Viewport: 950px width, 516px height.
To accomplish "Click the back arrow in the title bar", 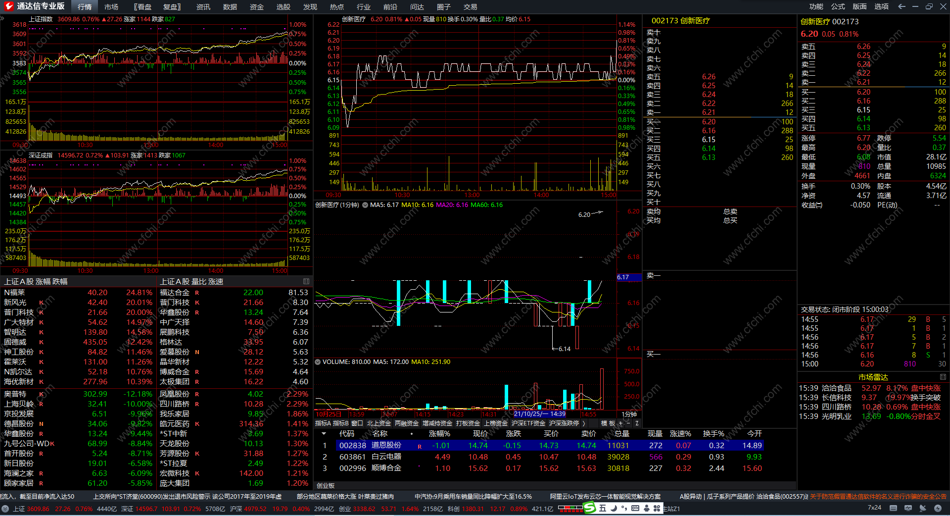I will point(902,6).
